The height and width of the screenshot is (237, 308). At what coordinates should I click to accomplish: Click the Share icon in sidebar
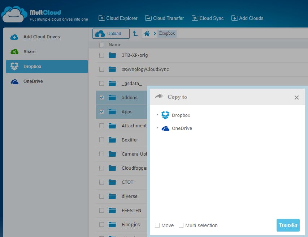(14, 52)
